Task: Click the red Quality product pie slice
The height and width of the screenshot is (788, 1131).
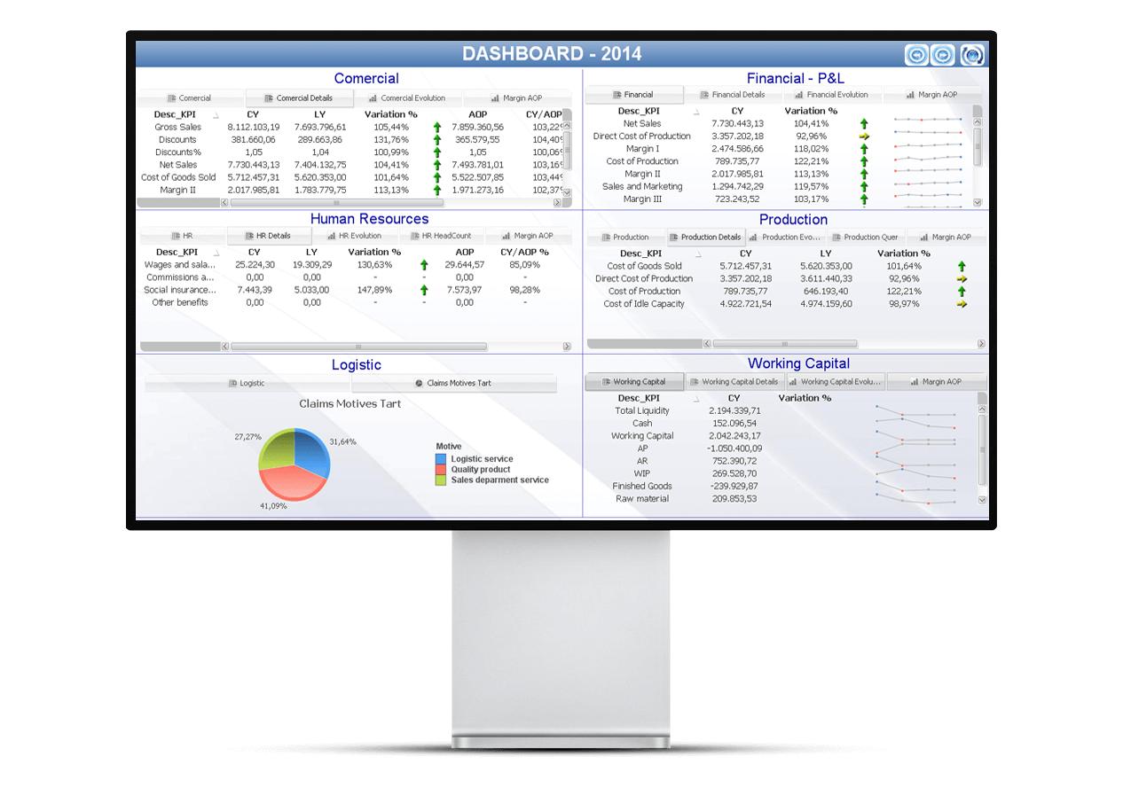Action: [x=292, y=482]
